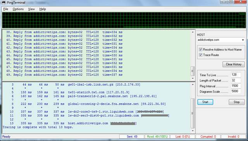Click the PingTerminal title bar icon
This screenshot has height=141, width=248.
click(3, 2)
